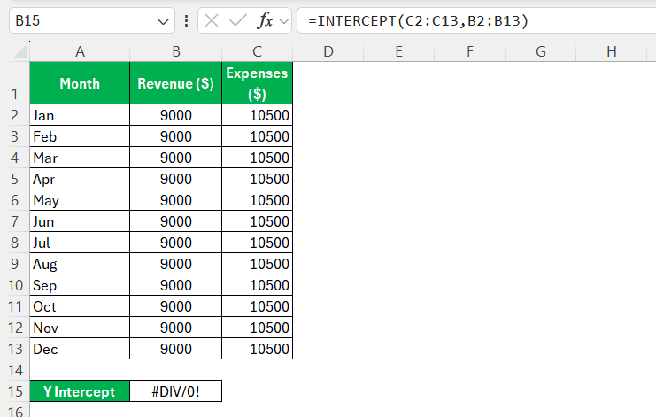The image size is (656, 417).
Task: Click the Jan revenue value 9000
Action: coord(175,115)
